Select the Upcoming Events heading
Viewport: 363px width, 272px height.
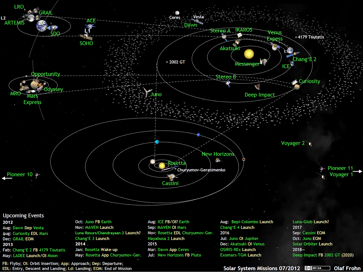(23, 215)
